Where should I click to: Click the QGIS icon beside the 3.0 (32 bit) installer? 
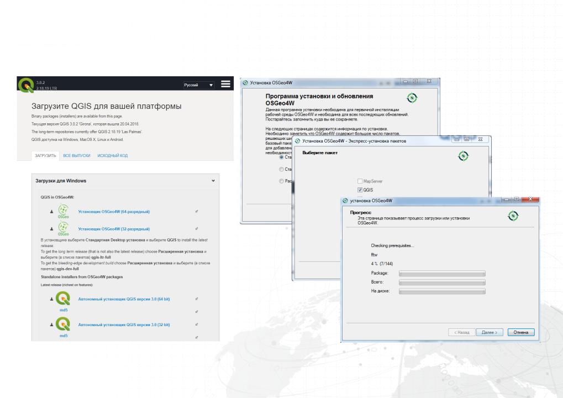point(63,324)
